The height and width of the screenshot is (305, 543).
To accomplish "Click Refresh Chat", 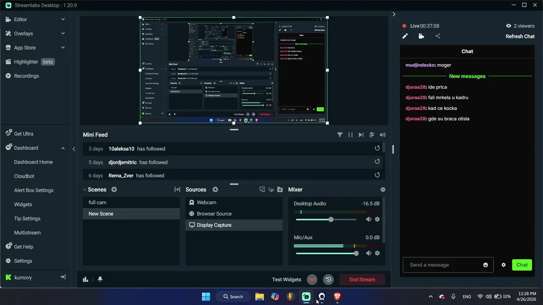I will 520,36.
